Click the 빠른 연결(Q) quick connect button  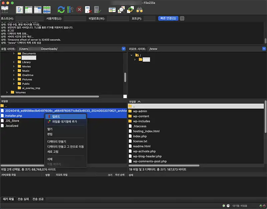pos(168,18)
